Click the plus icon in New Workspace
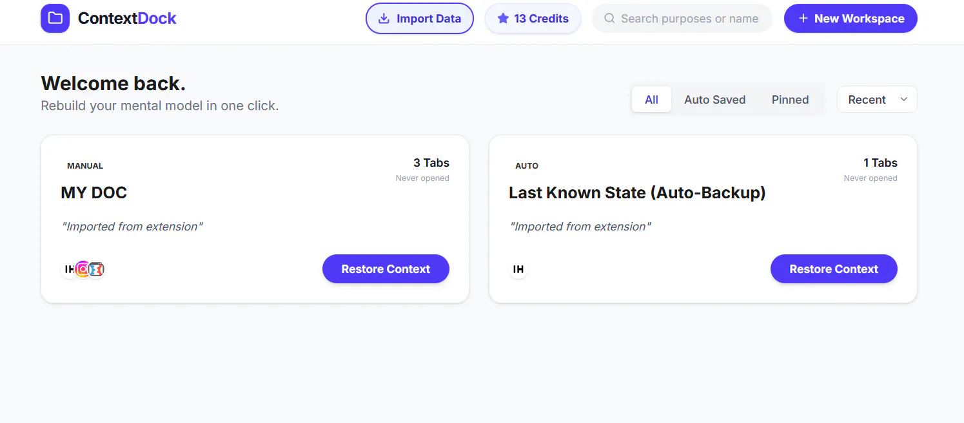The width and height of the screenshot is (964, 423). coord(803,19)
